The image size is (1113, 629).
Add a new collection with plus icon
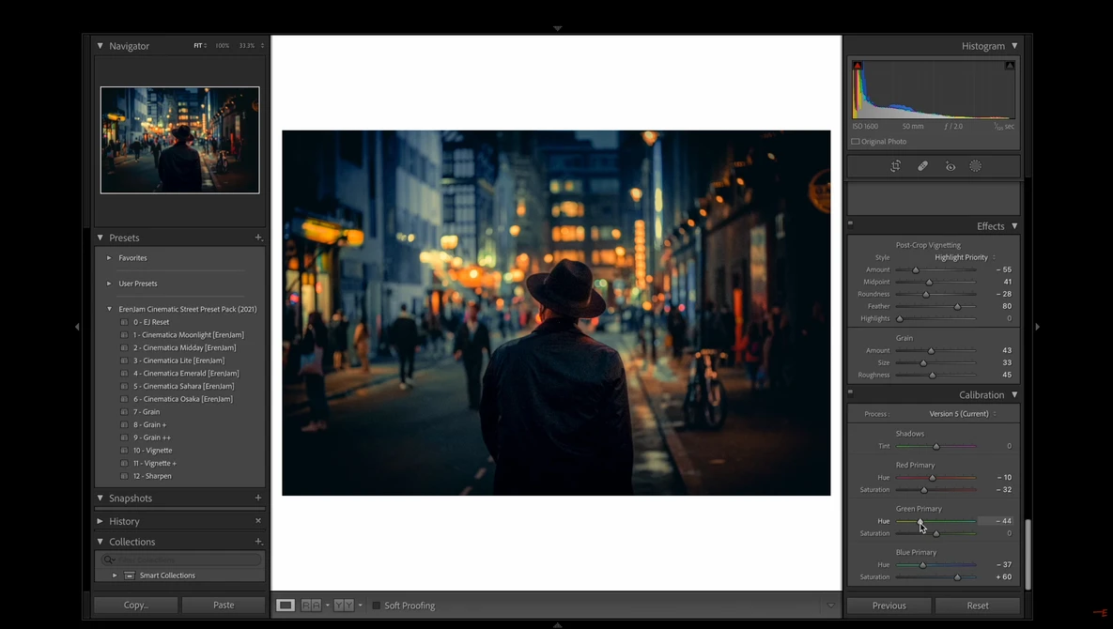point(258,542)
